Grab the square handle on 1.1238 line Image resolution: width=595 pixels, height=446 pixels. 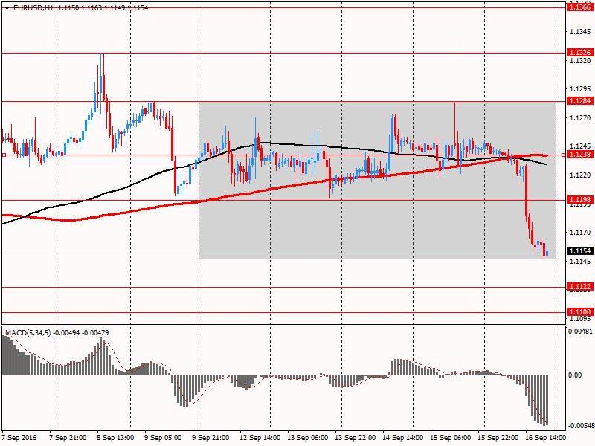pos(4,155)
